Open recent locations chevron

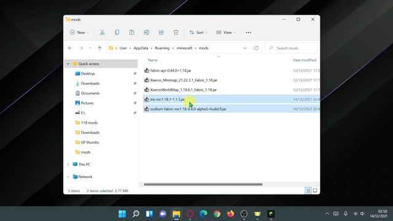[90, 48]
